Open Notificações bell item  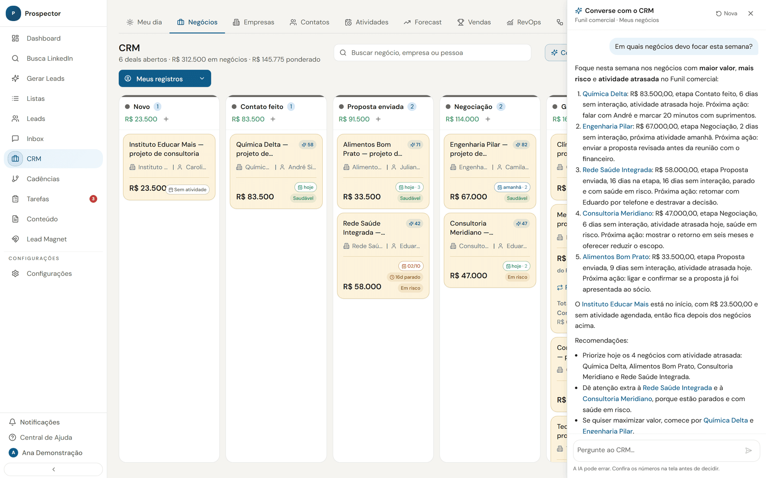point(53,422)
